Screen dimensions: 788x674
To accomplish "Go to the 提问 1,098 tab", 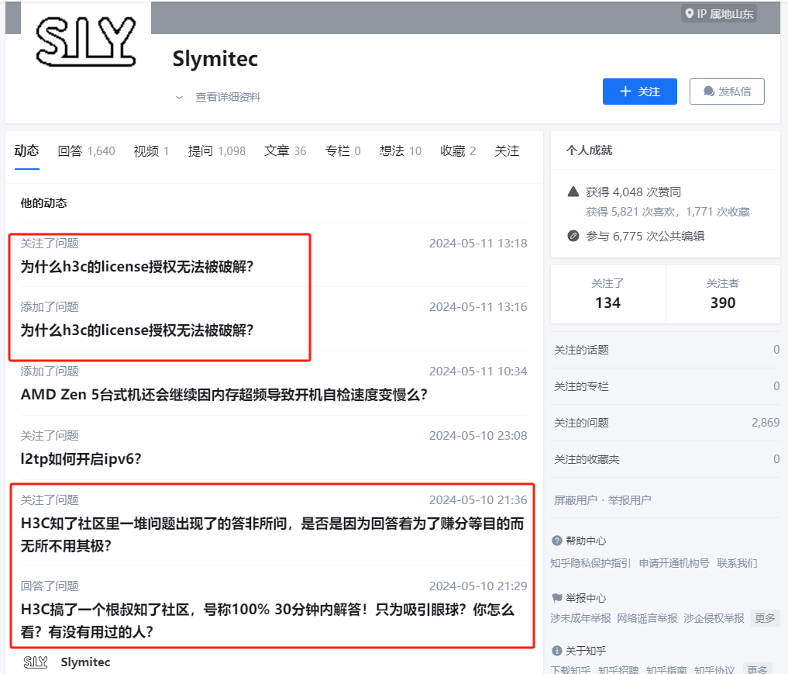I will (217, 151).
